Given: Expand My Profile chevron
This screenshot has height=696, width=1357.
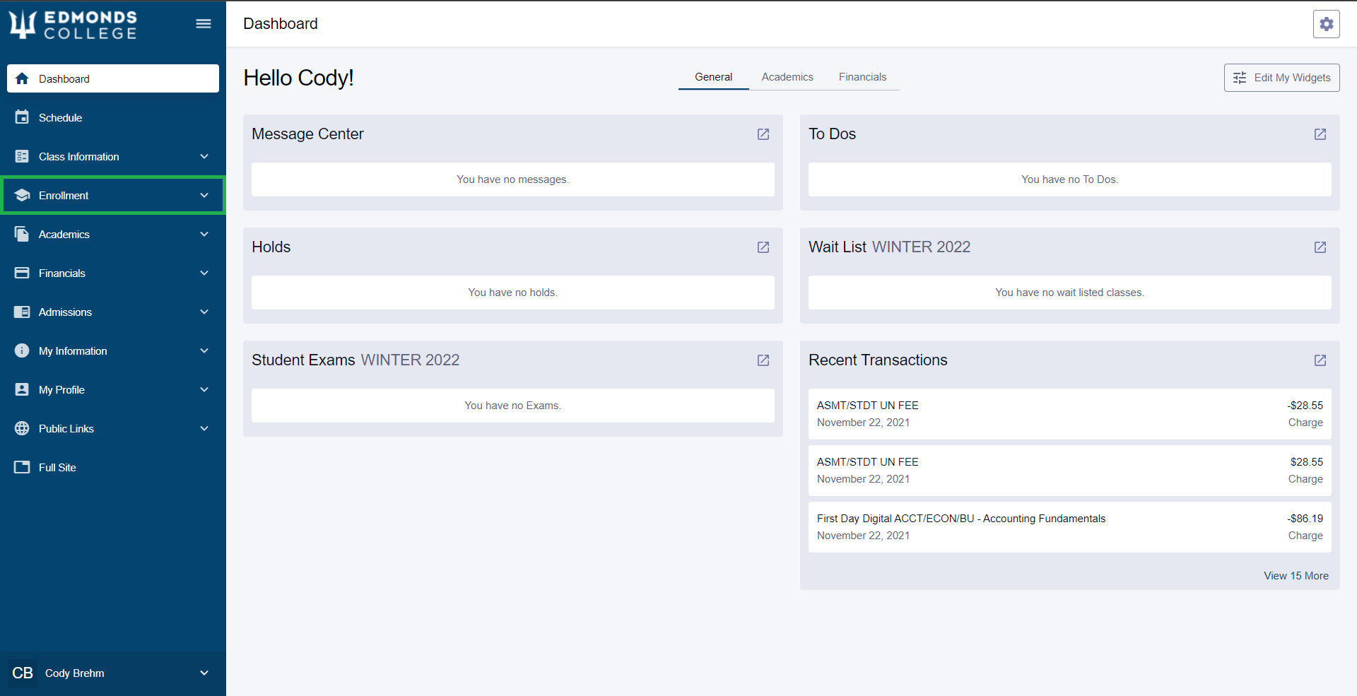Looking at the screenshot, I should point(204,389).
